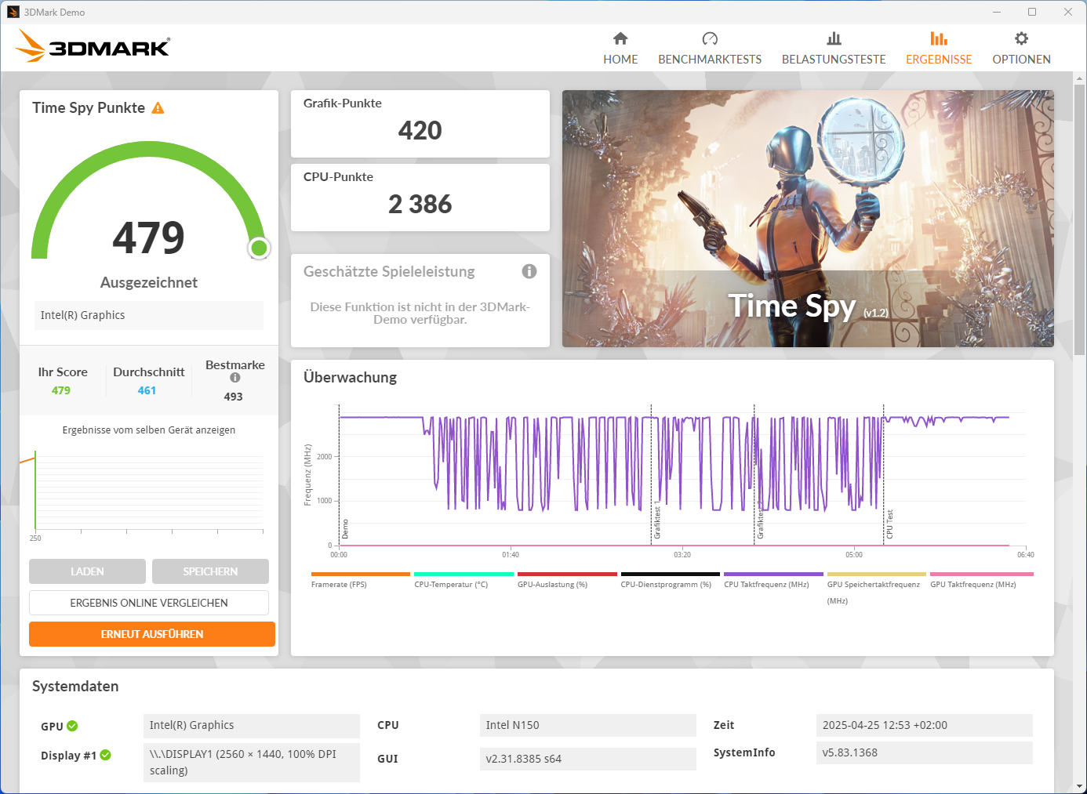Click the green check icon next to GPU
Viewport: 1087px width, 794px height.
(72, 726)
